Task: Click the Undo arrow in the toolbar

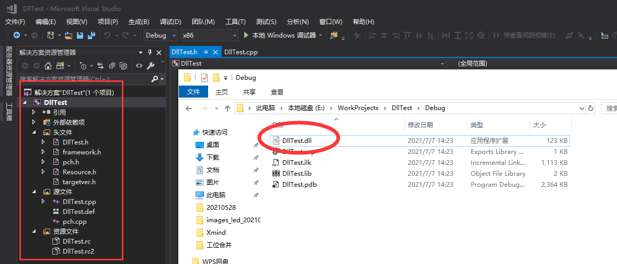Action: [107, 35]
